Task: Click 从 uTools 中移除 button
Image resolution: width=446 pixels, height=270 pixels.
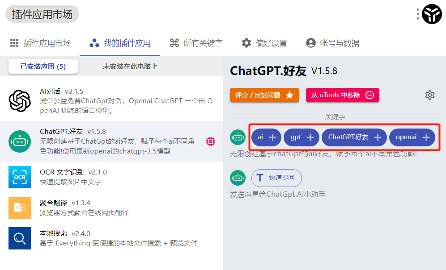Action: (x=343, y=95)
